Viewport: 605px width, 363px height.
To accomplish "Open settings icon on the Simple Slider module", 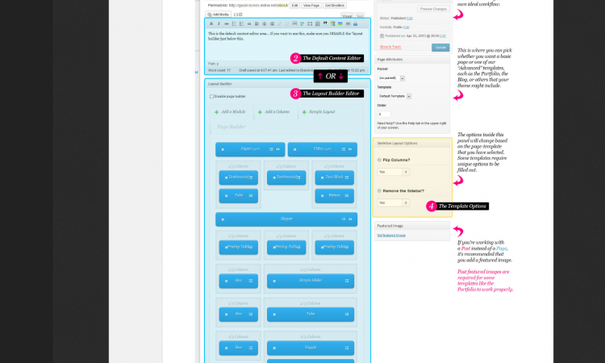I will (344, 279).
